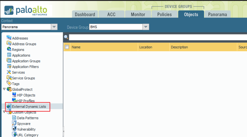
Task: Go to the Panorama tab
Action: [217, 14]
